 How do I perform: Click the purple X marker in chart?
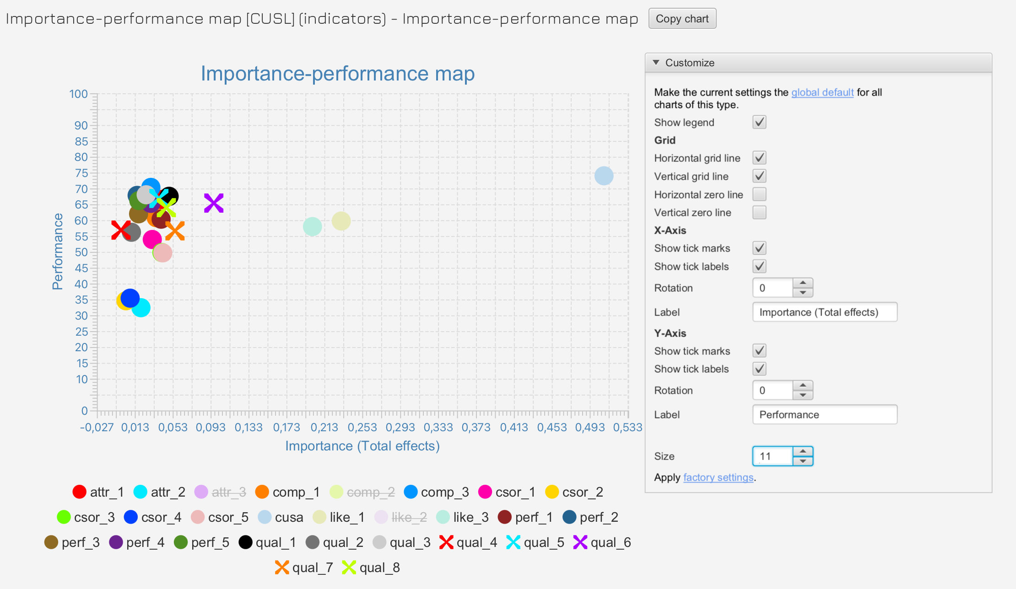pyautogui.click(x=214, y=203)
